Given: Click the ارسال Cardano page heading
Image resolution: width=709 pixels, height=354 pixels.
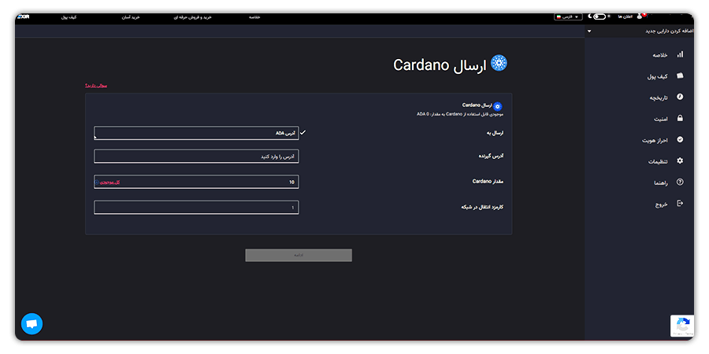Looking at the screenshot, I should pyautogui.click(x=440, y=65).
